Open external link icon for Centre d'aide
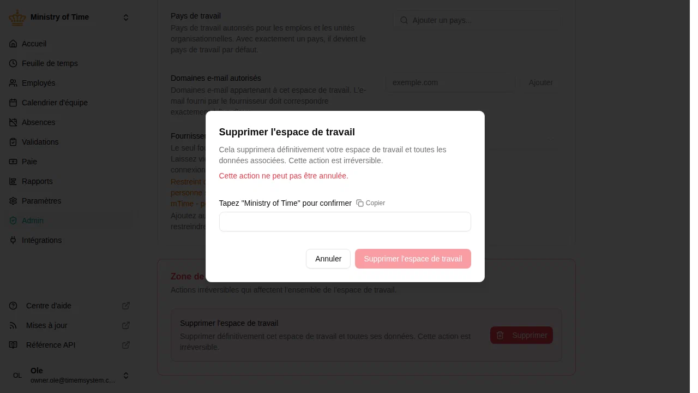Image resolution: width=698 pixels, height=393 pixels. point(126,306)
